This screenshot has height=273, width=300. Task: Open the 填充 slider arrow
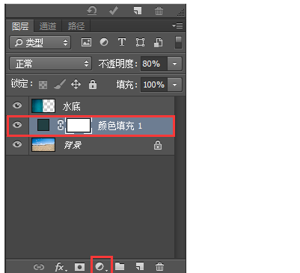click(x=175, y=85)
